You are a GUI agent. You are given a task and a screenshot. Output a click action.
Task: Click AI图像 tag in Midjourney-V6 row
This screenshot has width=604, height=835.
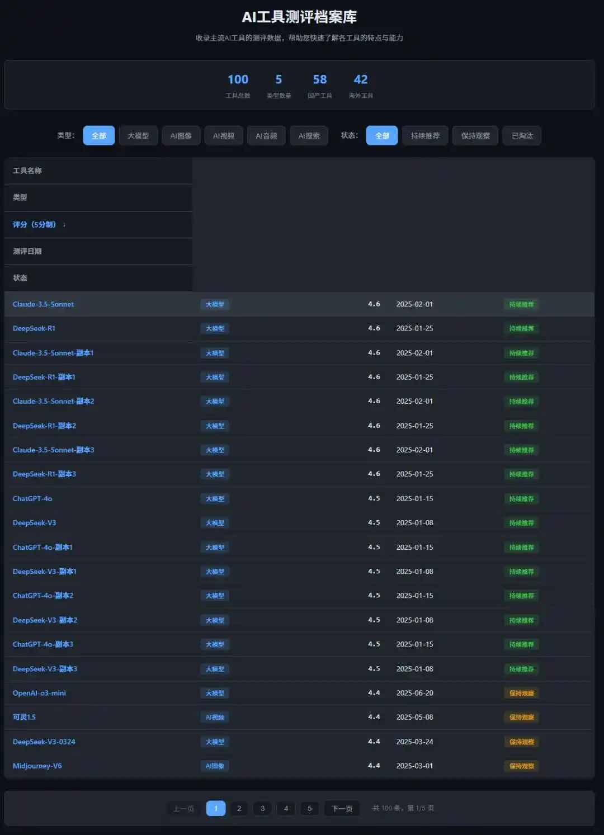click(215, 766)
